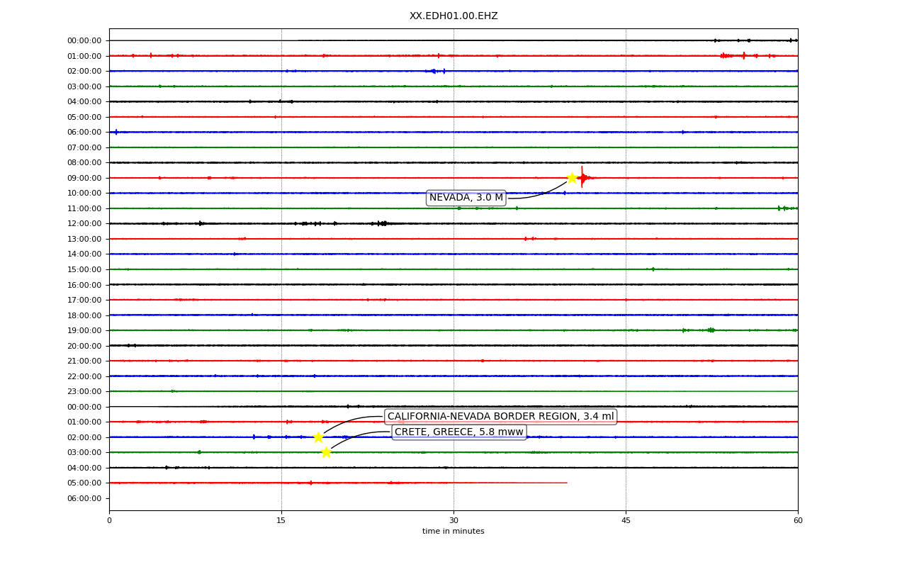Click the 45 tick on the time axis
The width and height of the screenshot is (907, 567).
(626, 521)
